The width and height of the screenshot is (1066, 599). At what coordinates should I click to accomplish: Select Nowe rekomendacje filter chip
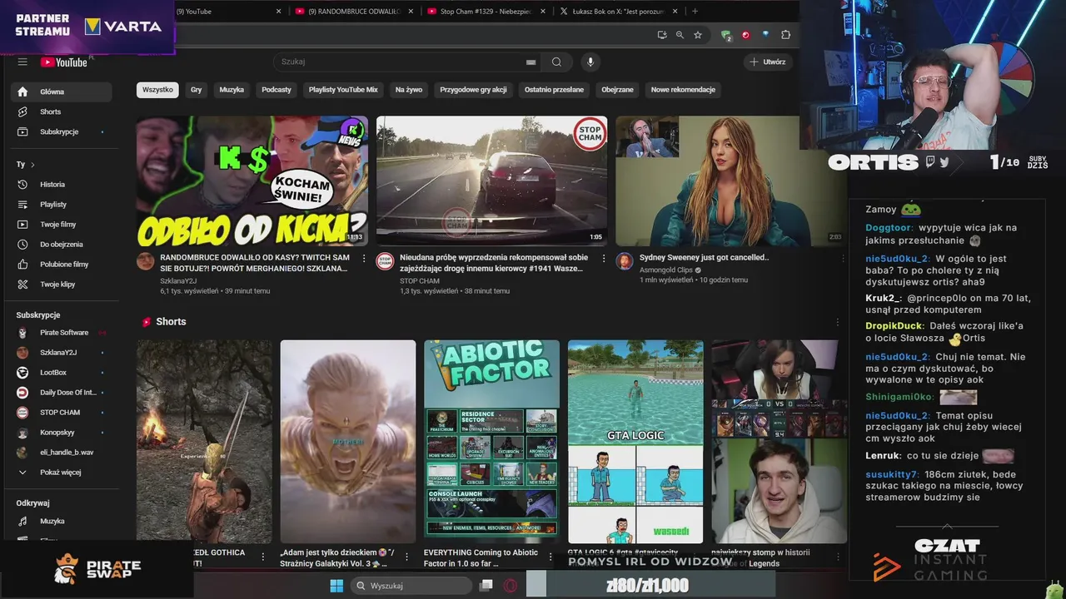[x=683, y=90]
